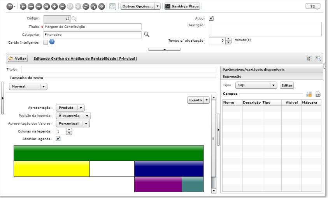Viewport: 328px width, 198px height.
Task: Open the Campos mask/format document icon
Action: (318, 94)
